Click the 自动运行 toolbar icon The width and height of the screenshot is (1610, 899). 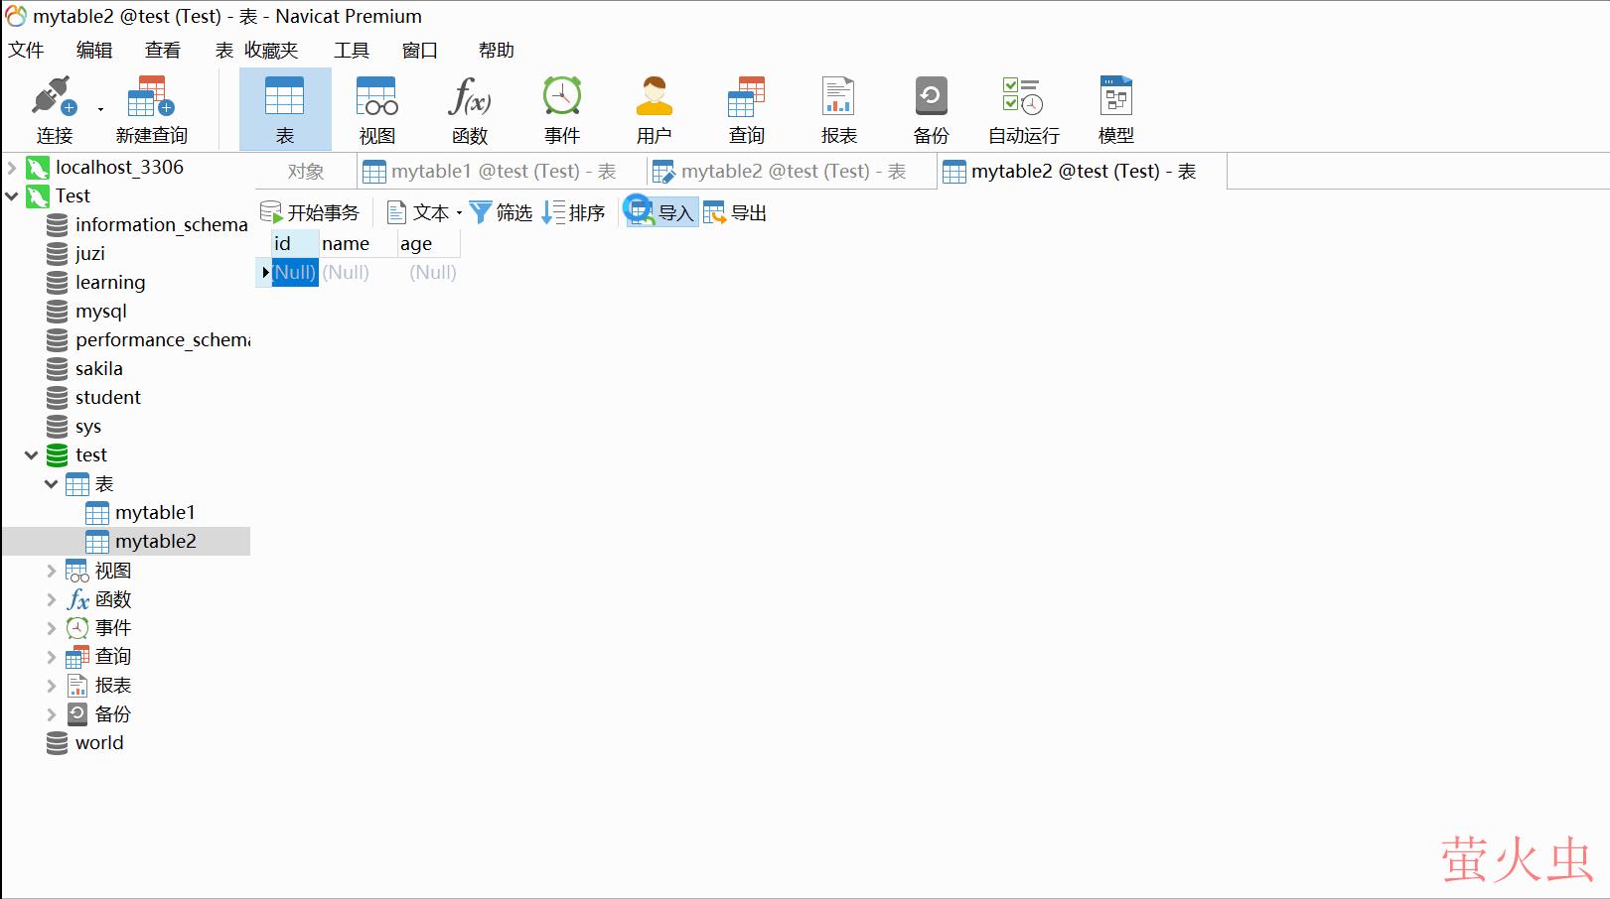(1021, 109)
